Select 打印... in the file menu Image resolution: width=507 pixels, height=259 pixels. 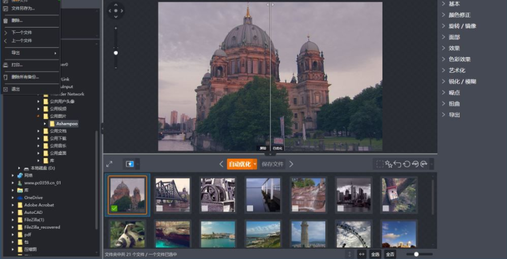click(17, 65)
